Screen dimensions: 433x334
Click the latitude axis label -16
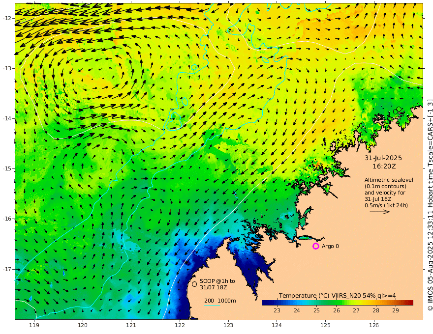tap(7, 219)
